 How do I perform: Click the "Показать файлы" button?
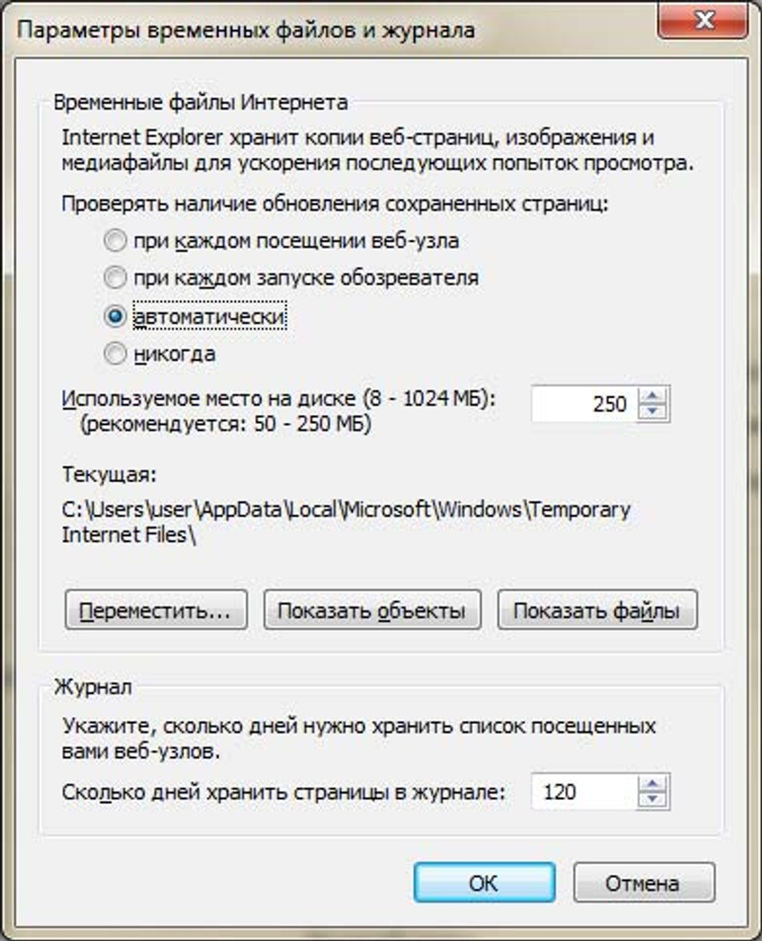[597, 611]
